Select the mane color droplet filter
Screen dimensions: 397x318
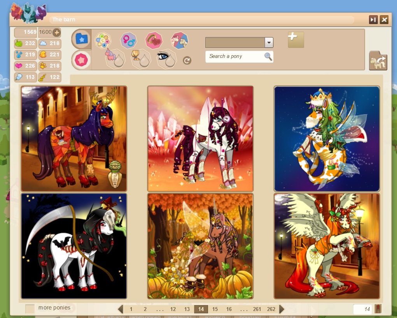pyautogui.click(x=141, y=59)
